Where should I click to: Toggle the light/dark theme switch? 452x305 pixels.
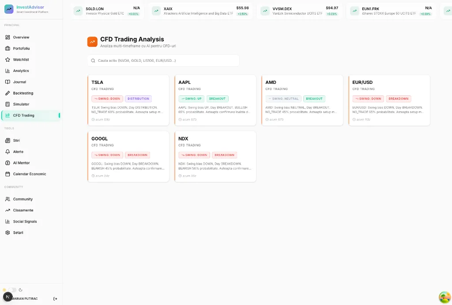(x=12, y=290)
